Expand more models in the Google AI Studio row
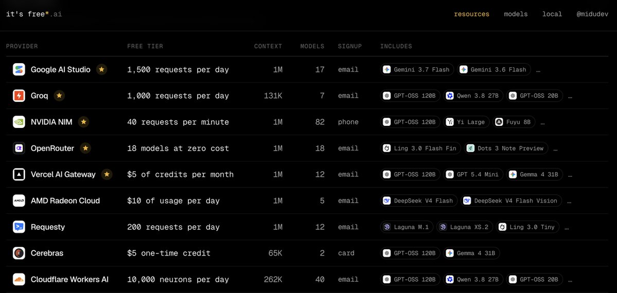This screenshot has height=293, width=617. pyautogui.click(x=538, y=70)
